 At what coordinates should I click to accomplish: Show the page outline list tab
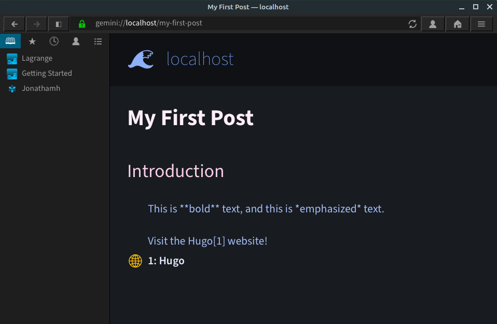tap(98, 41)
